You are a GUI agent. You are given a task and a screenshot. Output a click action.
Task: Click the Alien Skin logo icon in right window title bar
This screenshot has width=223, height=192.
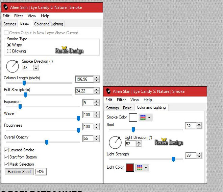tap(108, 91)
